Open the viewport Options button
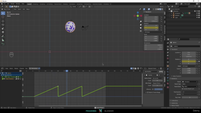 click(x=162, y=7)
